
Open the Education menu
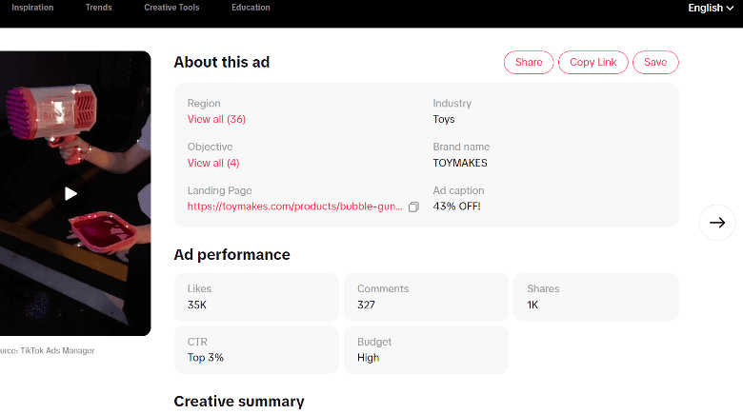coord(251,8)
